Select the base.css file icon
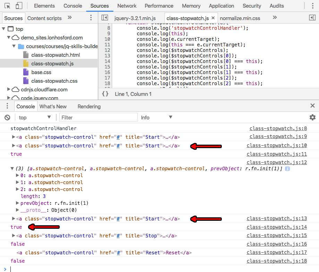The image size is (319, 272). tap(26, 72)
